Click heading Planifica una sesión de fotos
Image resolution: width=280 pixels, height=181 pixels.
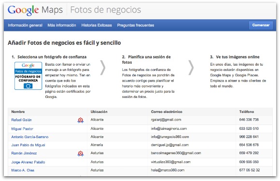point(146,60)
